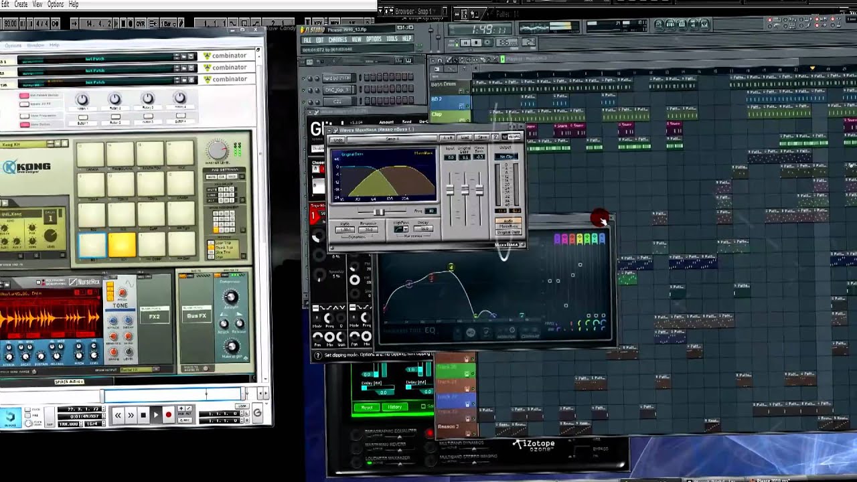The image size is (857, 482).
Task: Click the fast-forward arrows in Reason transport
Action: (131, 415)
